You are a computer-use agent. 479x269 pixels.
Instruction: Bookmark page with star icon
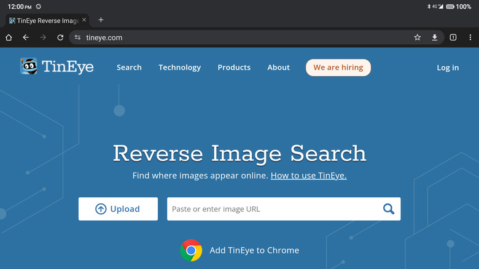tap(418, 37)
